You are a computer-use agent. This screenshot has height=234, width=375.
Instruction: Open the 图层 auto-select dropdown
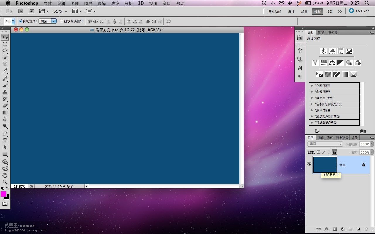pyautogui.click(x=47, y=21)
